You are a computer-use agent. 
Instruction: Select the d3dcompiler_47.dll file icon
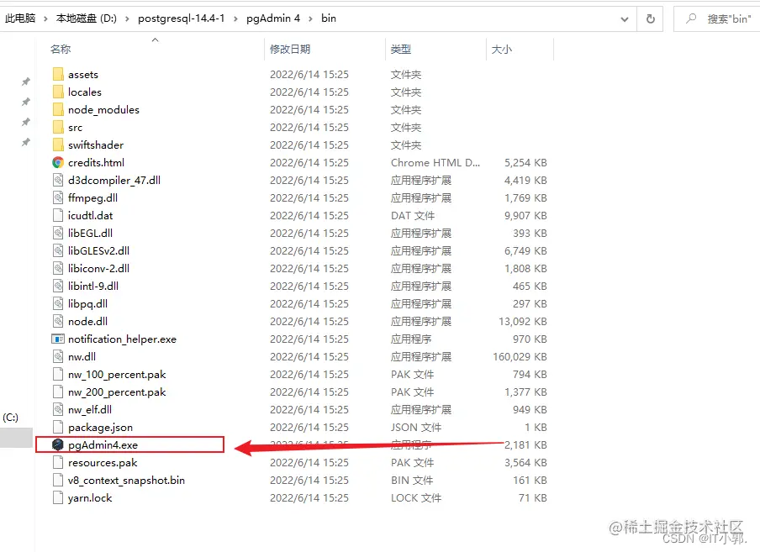58,180
